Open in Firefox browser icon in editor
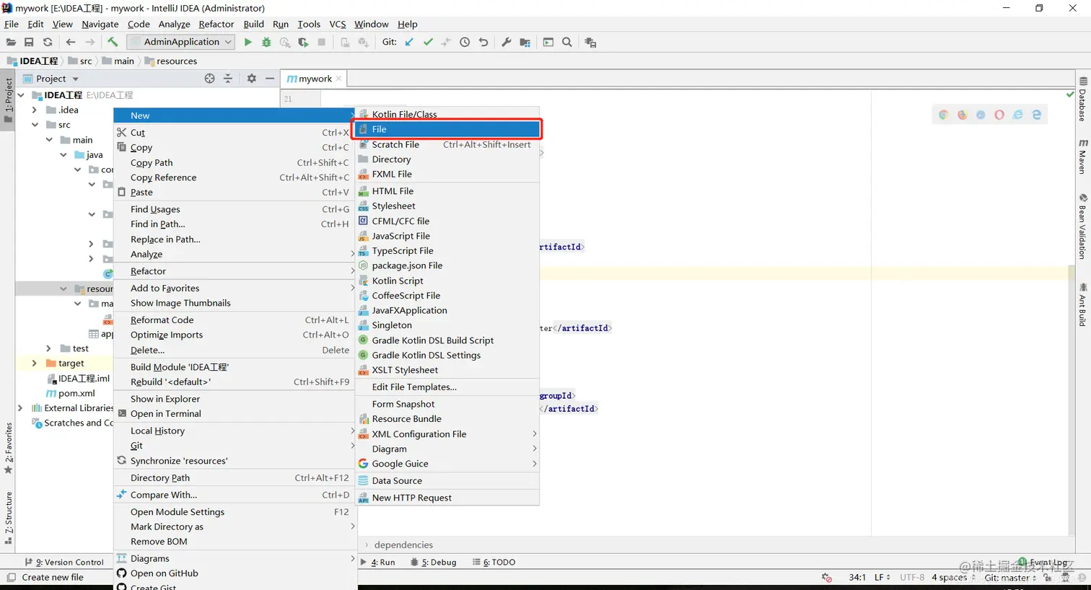Screen dimensions: 1091x590 click(x=962, y=115)
